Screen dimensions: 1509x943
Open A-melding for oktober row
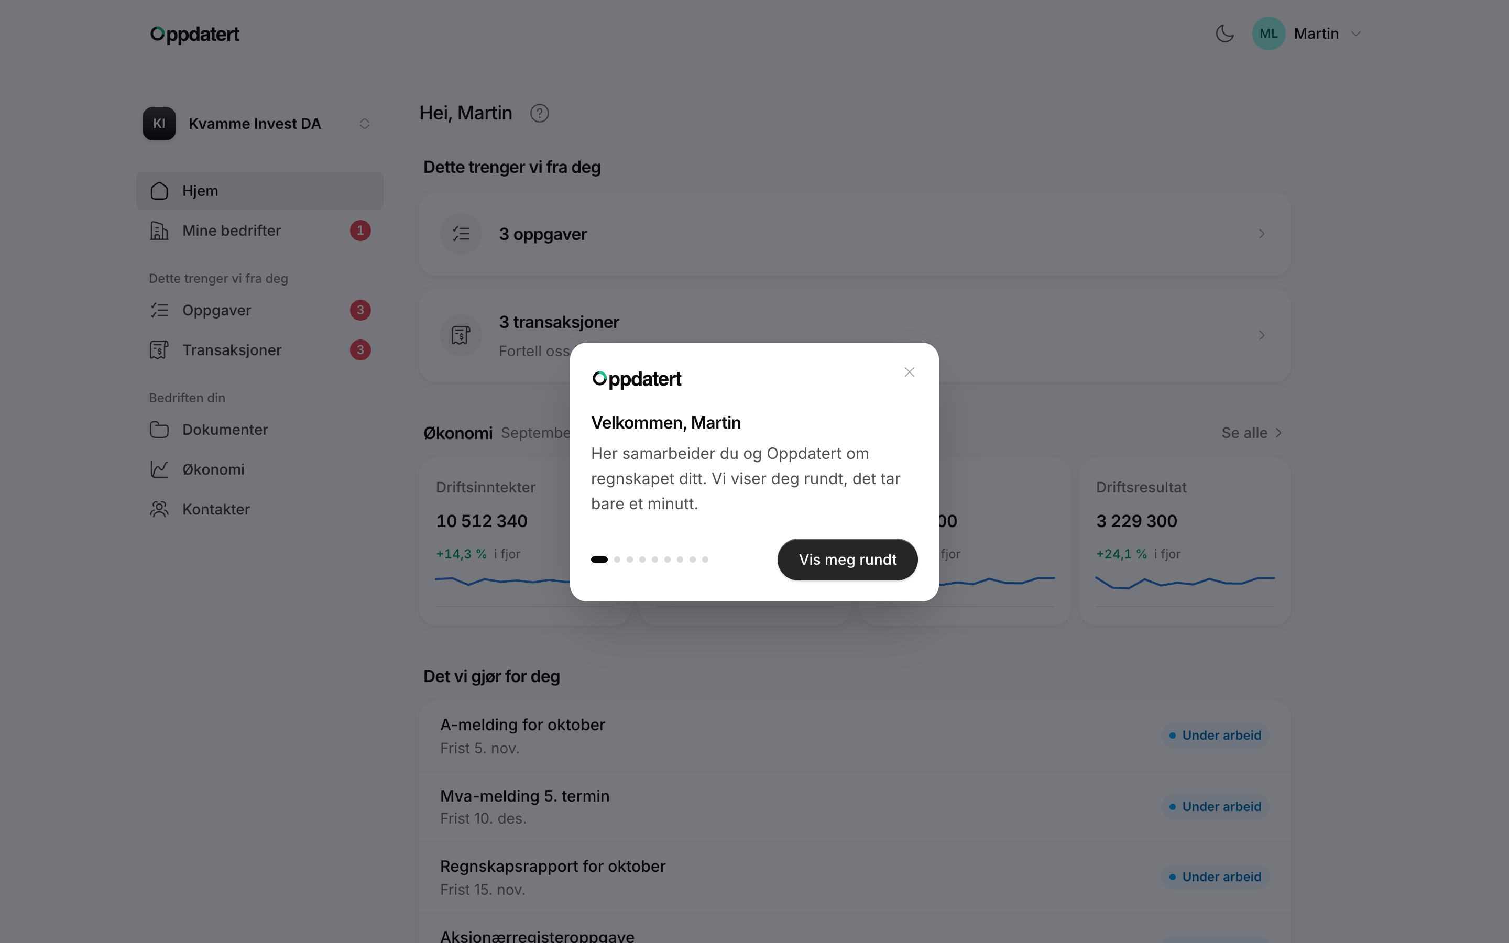click(x=854, y=736)
